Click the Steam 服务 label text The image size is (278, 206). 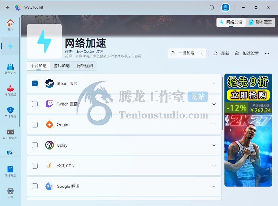67,83
